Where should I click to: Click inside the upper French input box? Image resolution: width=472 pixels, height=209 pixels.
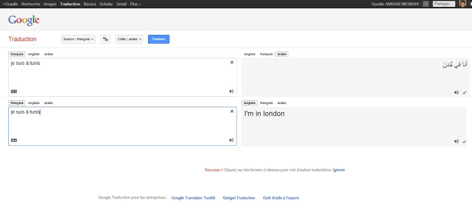click(x=122, y=77)
